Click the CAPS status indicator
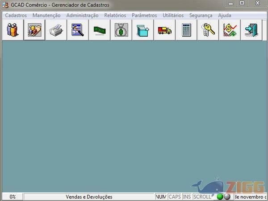This screenshot has height=201, width=268. tap(175, 197)
